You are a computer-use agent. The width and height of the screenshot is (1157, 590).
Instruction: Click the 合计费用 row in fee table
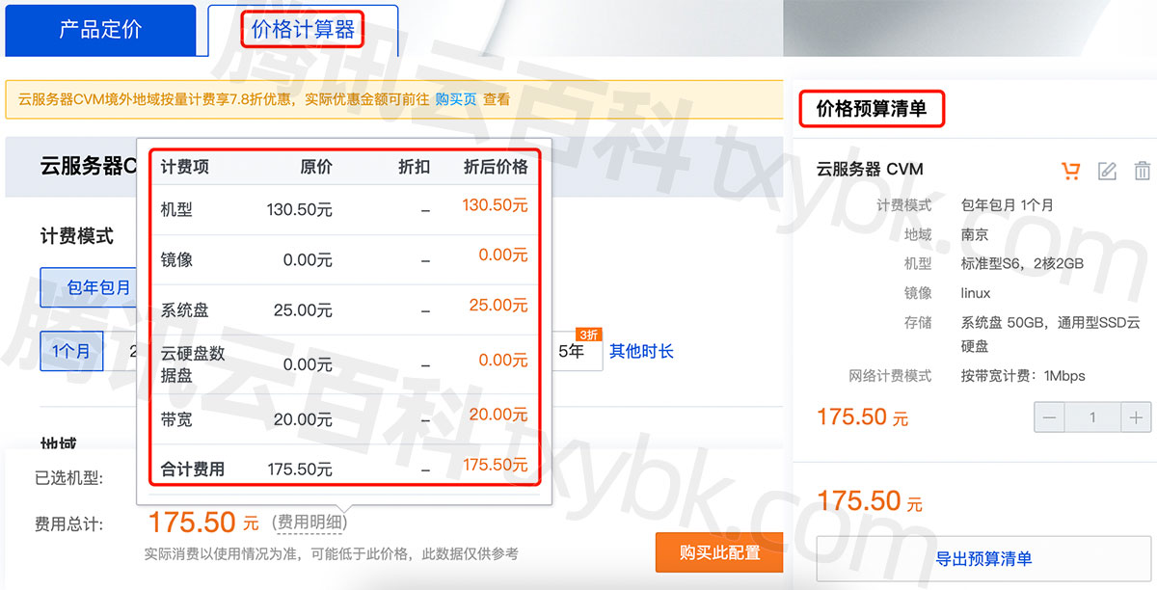(343, 469)
